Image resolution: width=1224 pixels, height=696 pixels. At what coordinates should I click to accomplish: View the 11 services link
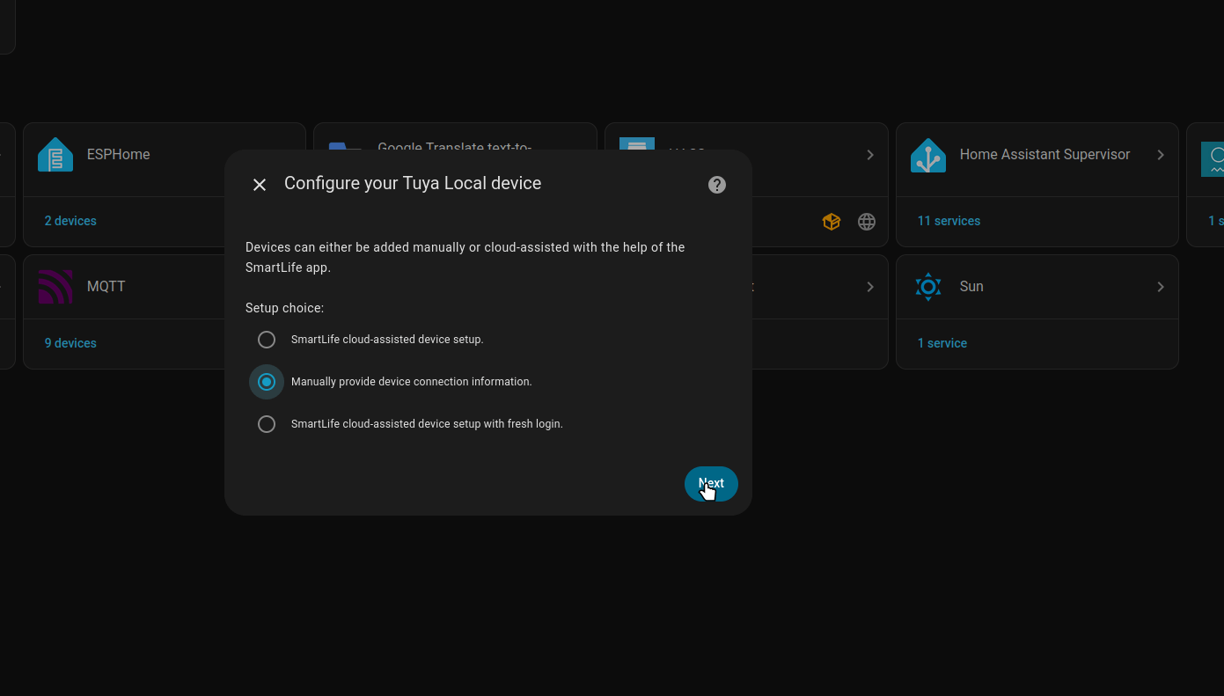click(x=949, y=221)
